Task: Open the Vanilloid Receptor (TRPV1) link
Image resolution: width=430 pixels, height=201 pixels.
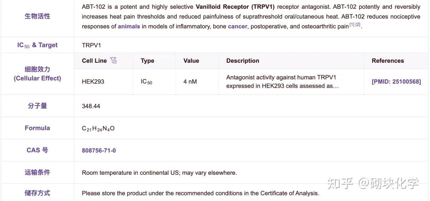Action: point(235,7)
